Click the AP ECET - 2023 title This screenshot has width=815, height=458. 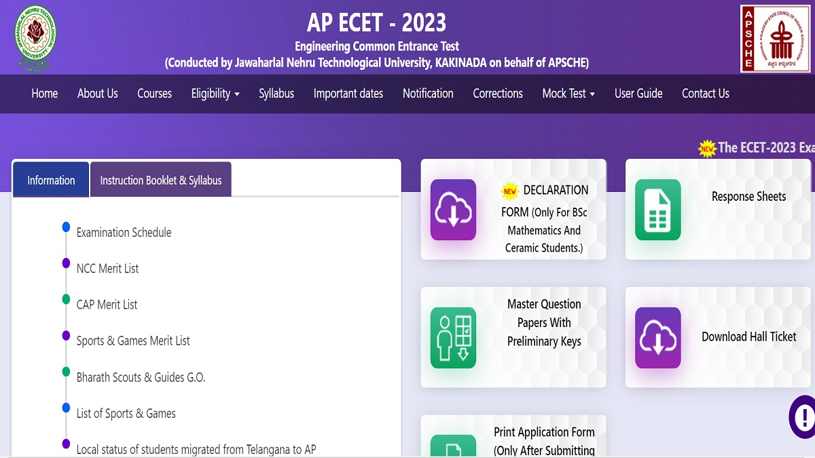pos(376,22)
